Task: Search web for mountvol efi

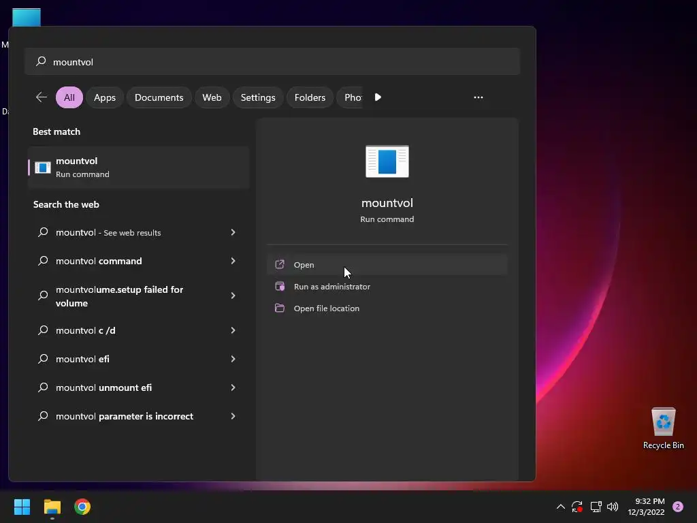Action: coord(138,359)
